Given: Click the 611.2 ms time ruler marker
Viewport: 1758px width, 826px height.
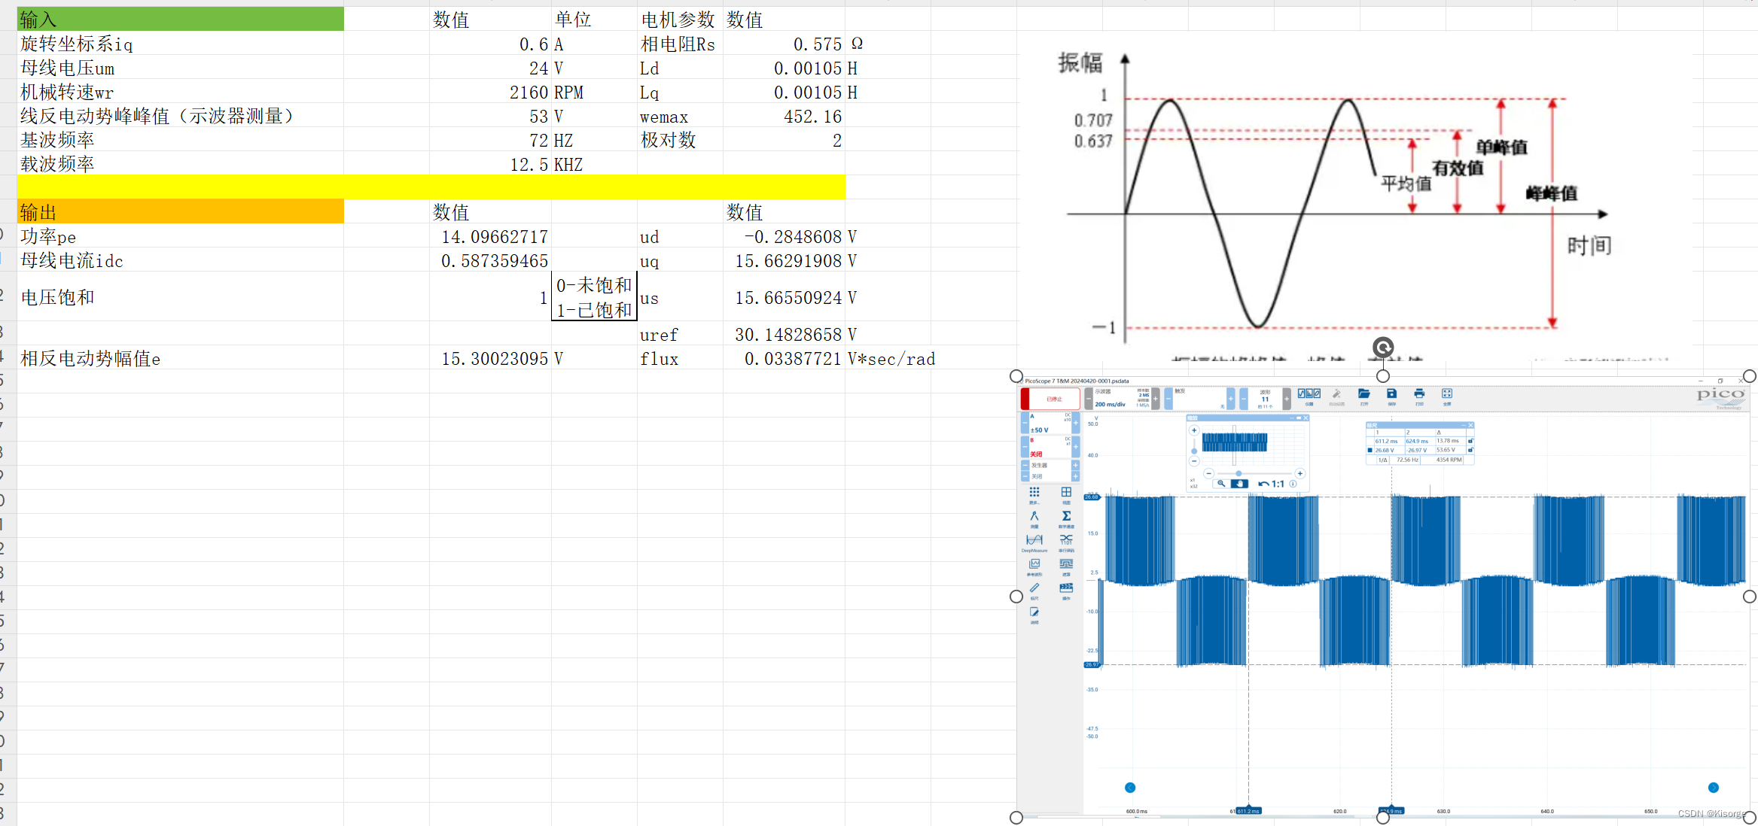Looking at the screenshot, I should (x=1248, y=811).
